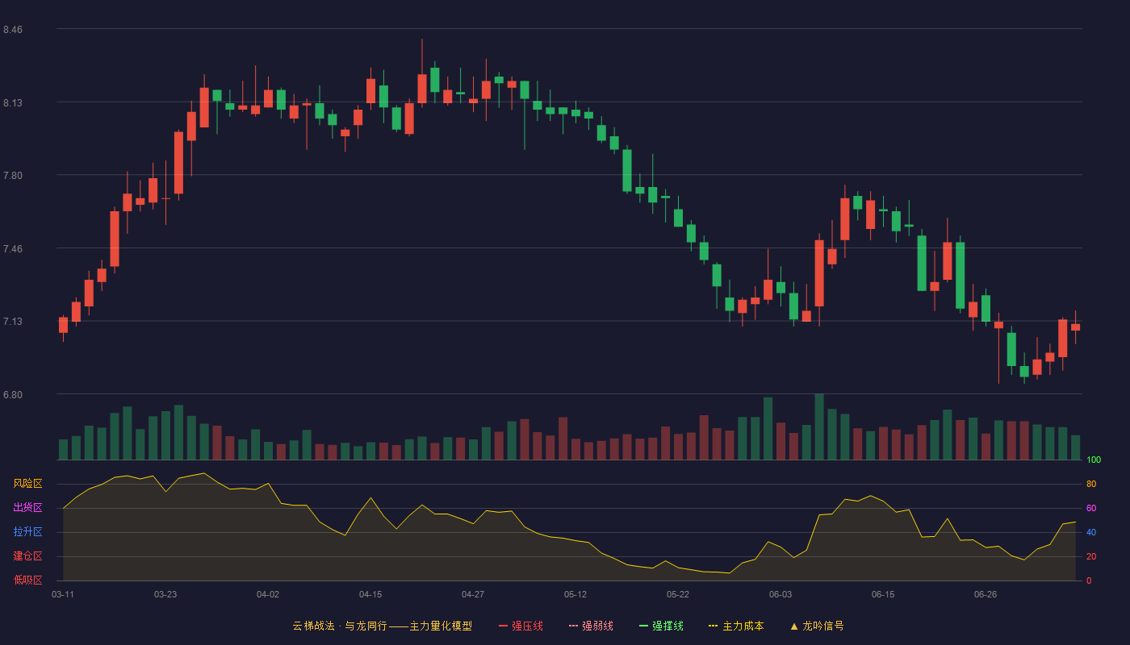Click the 06-26 date label
1130x645 pixels.
point(986,594)
